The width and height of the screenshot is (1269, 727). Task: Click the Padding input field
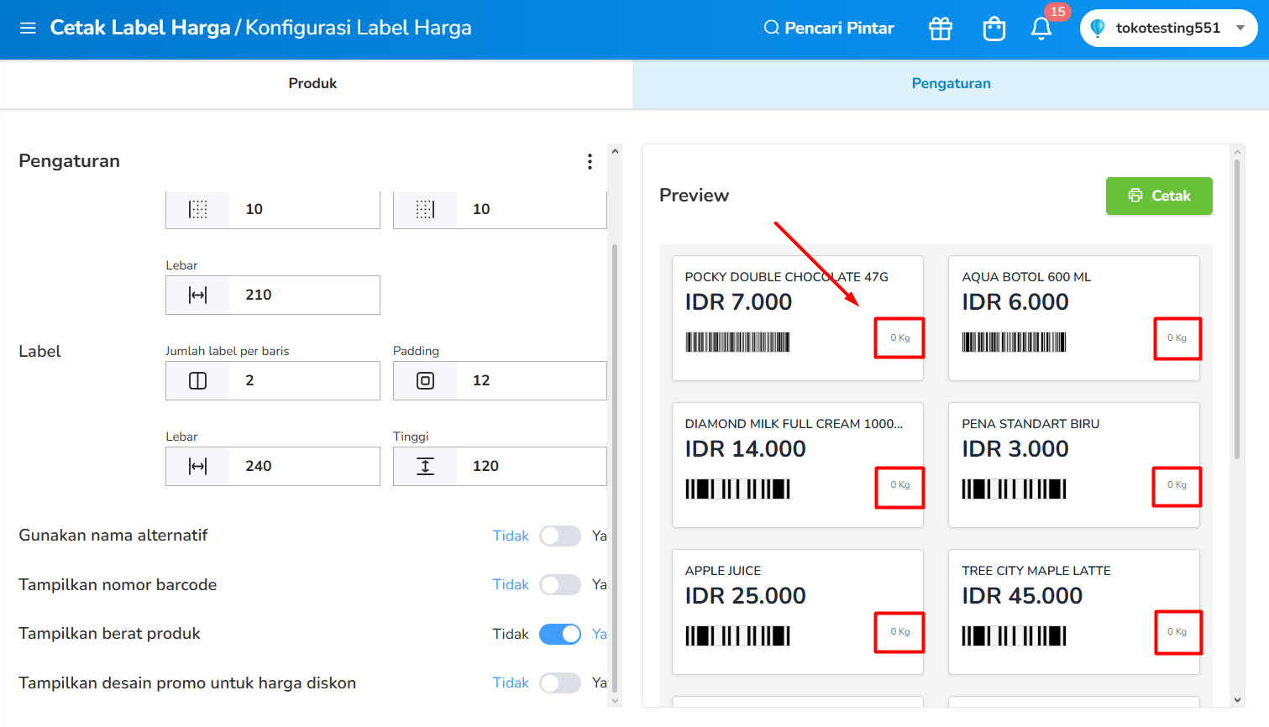500,380
